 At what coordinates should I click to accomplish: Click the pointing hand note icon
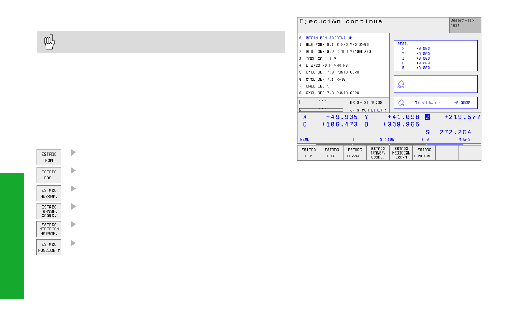tap(49, 42)
